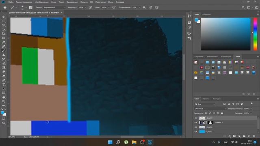Switch to the Каналы tab
This screenshot has width=260, height=146.
[x=206, y=99]
